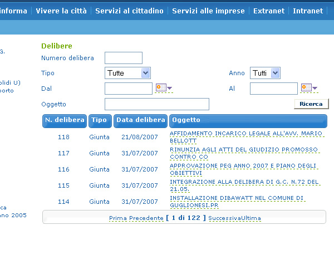Go to Prima page link
This screenshot has width=334, height=279.
[118, 218]
